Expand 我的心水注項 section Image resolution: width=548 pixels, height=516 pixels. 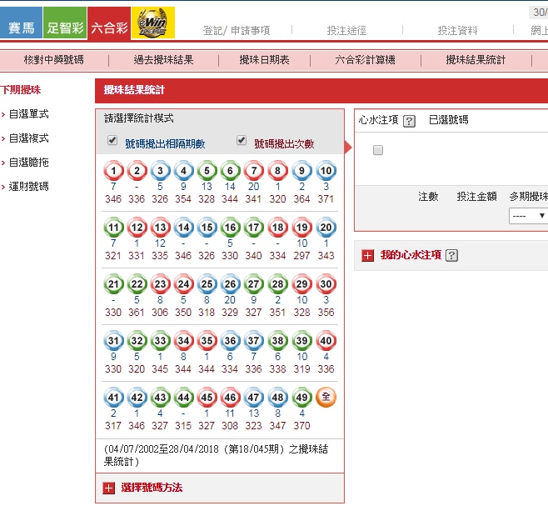click(368, 255)
